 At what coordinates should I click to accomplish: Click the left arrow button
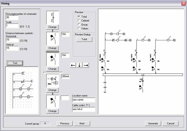point(72,65)
